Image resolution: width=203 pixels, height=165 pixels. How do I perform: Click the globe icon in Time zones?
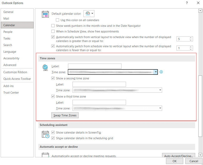[45, 68]
